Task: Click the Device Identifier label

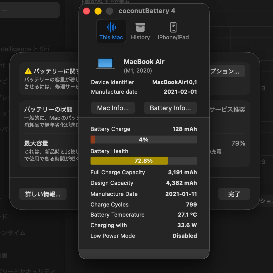Action: (112, 82)
